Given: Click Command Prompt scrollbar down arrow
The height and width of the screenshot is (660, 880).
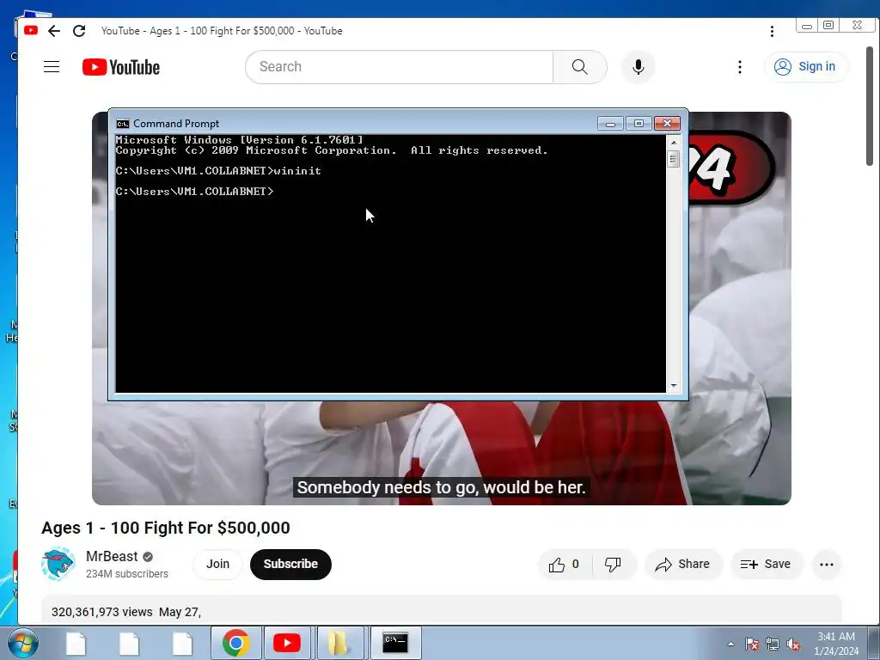Looking at the screenshot, I should [x=674, y=386].
